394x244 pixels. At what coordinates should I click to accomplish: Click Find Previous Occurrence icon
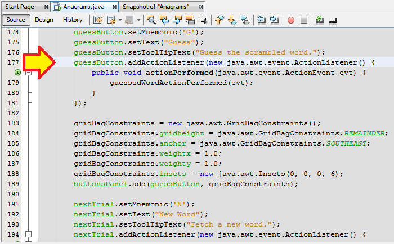pyautogui.click(x=164, y=20)
